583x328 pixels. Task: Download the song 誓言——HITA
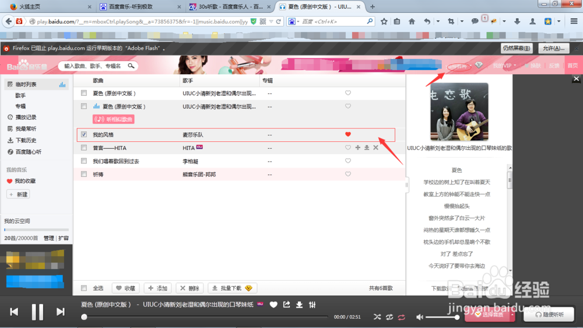coord(367,148)
